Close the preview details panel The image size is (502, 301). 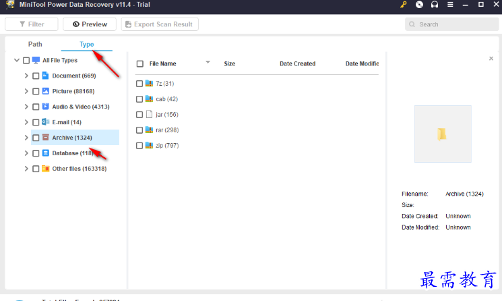[x=491, y=58]
